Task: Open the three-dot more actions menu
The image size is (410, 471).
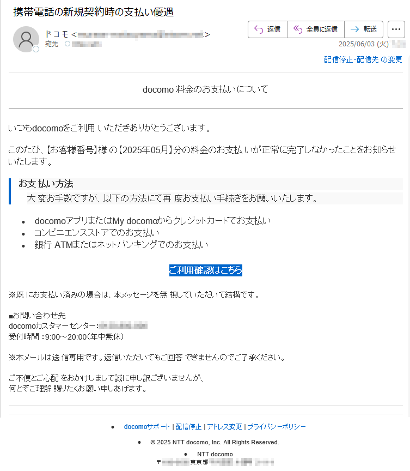Action: click(x=396, y=29)
